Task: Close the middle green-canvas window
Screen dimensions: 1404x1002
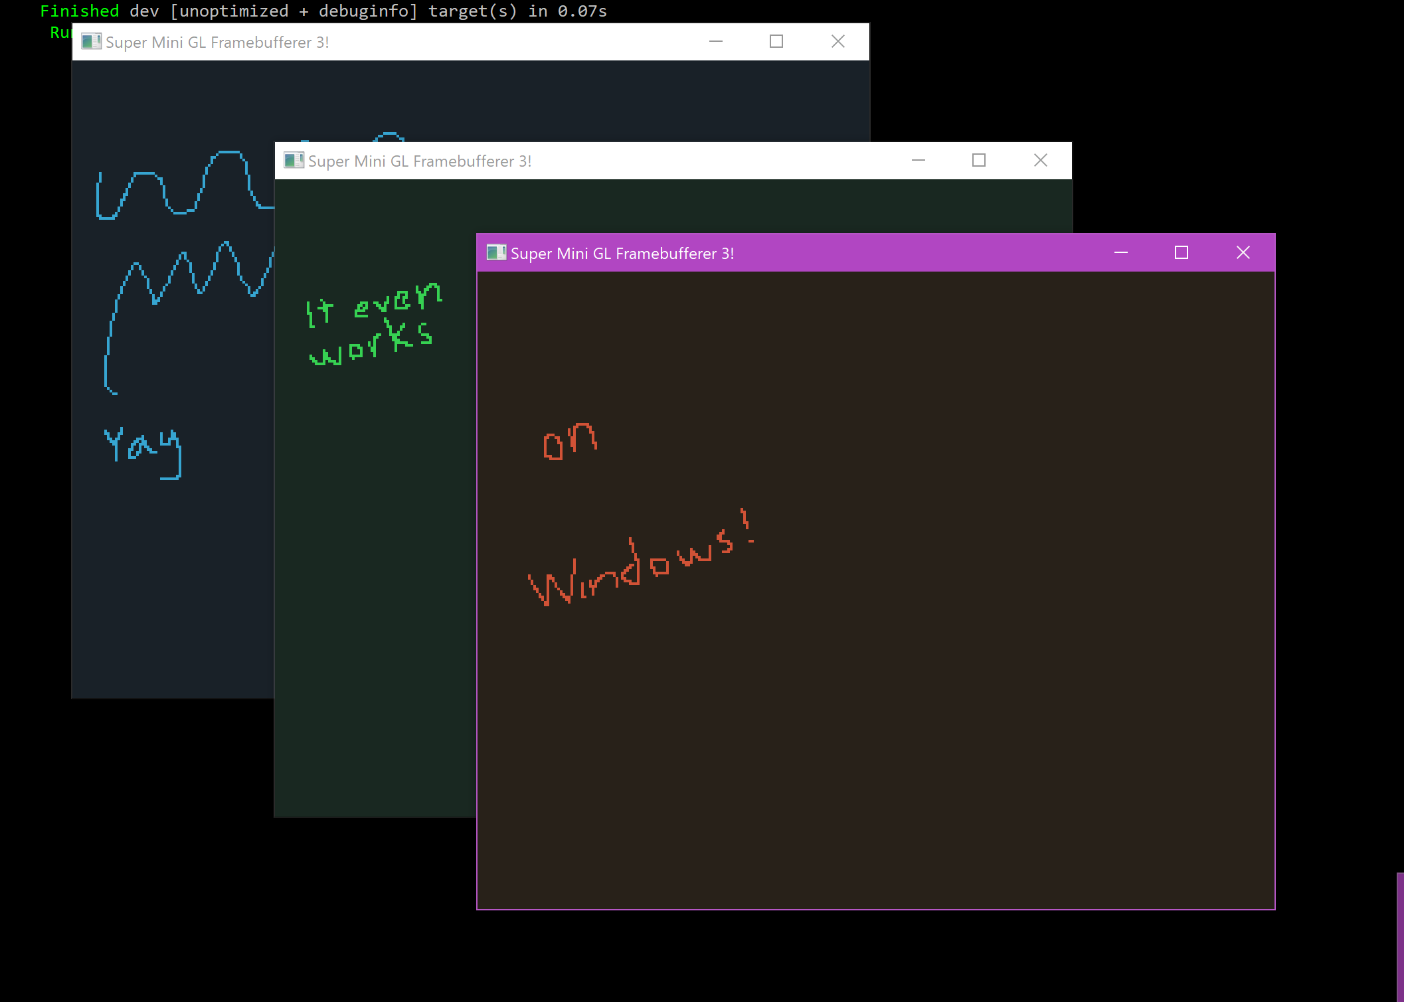Action: pyautogui.click(x=1041, y=161)
